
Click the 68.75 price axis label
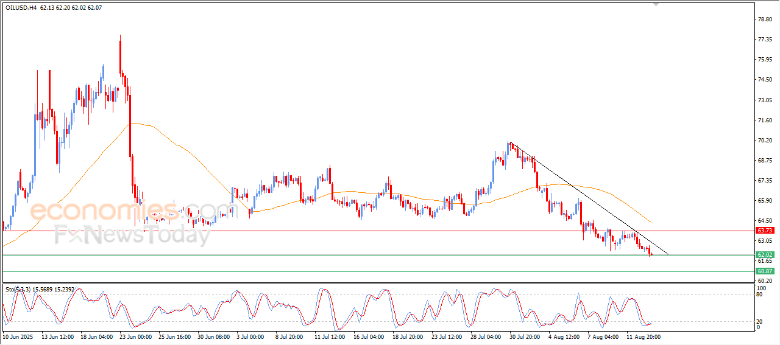tap(765, 160)
